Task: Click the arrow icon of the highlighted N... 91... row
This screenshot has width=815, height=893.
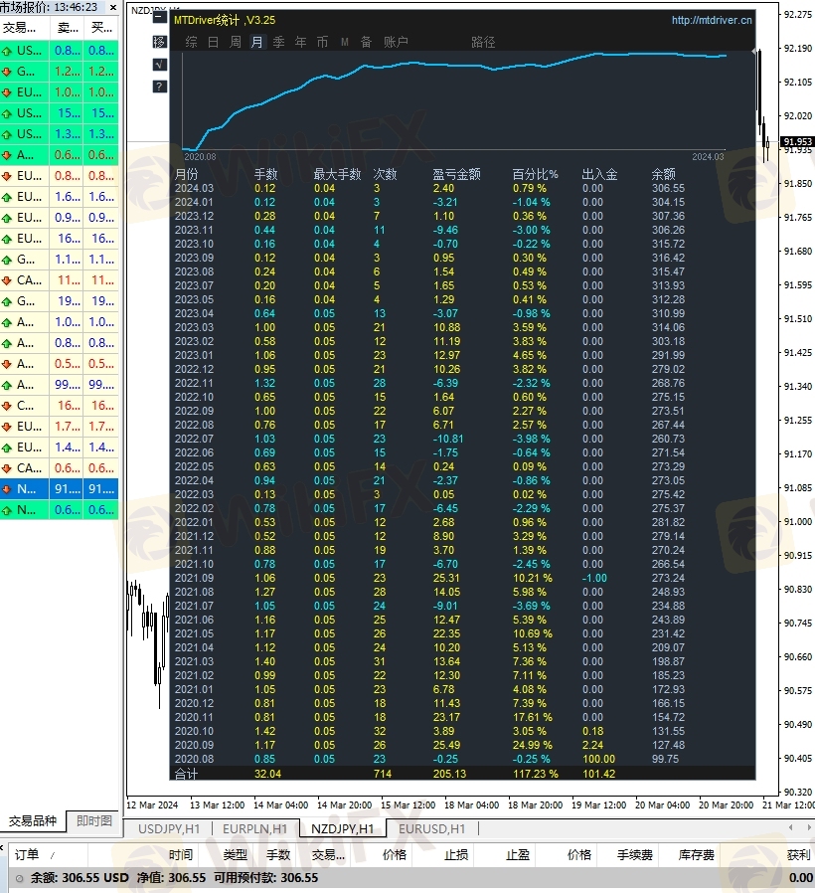Action: 7,489
